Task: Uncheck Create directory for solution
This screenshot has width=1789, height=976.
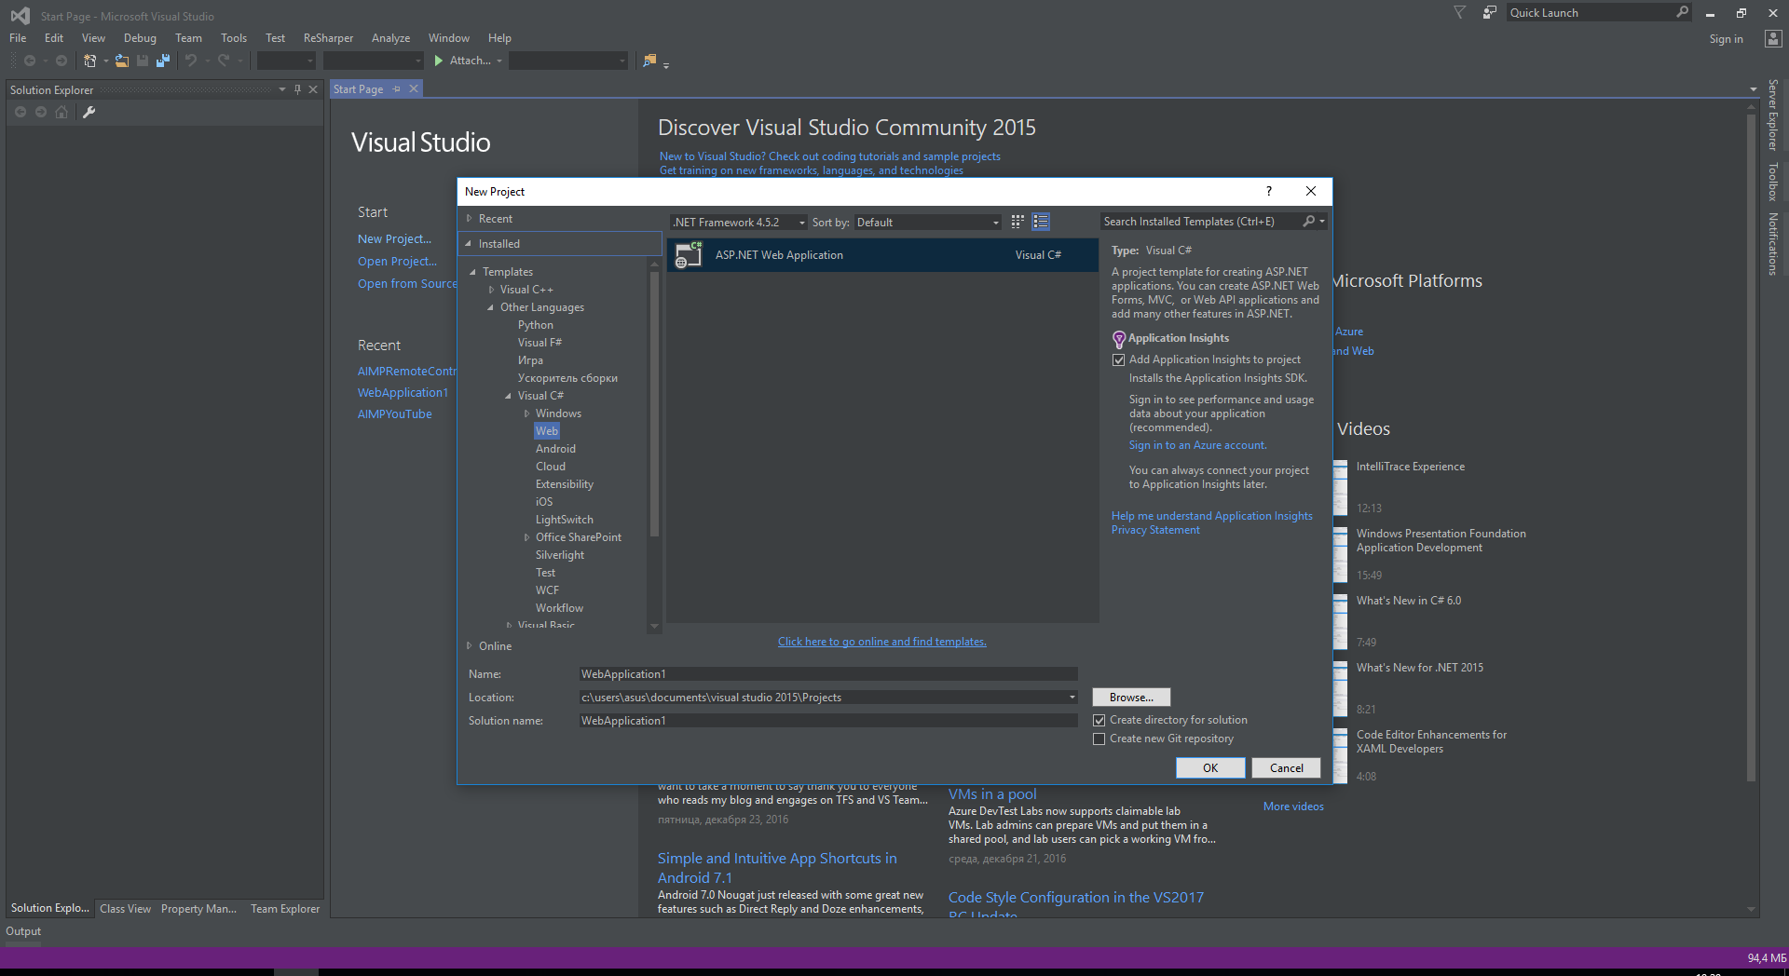Action: tap(1099, 720)
